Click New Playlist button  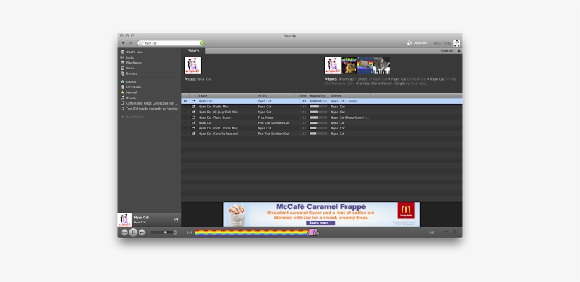[132, 117]
